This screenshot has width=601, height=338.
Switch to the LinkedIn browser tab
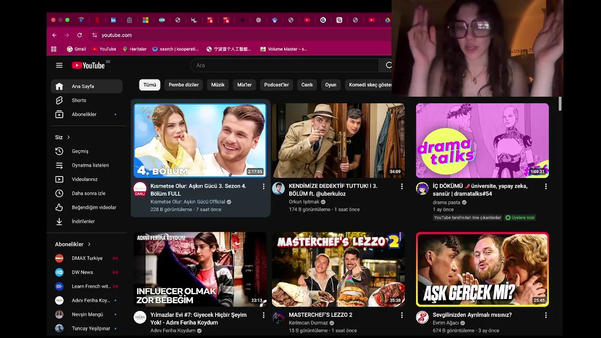(x=113, y=20)
